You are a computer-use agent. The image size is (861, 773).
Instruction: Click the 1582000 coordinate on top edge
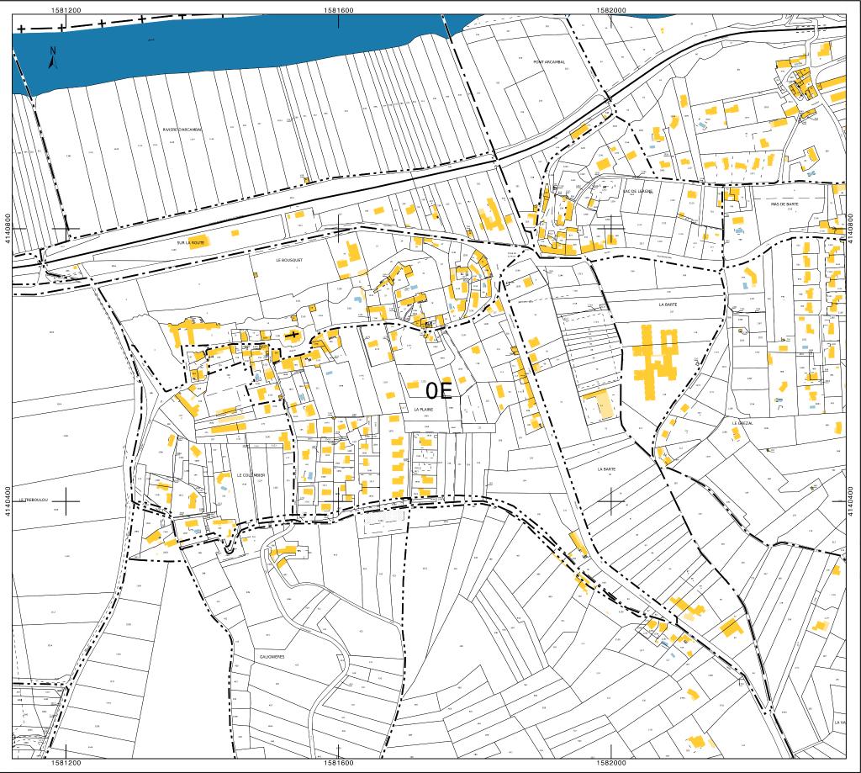pyautogui.click(x=610, y=10)
